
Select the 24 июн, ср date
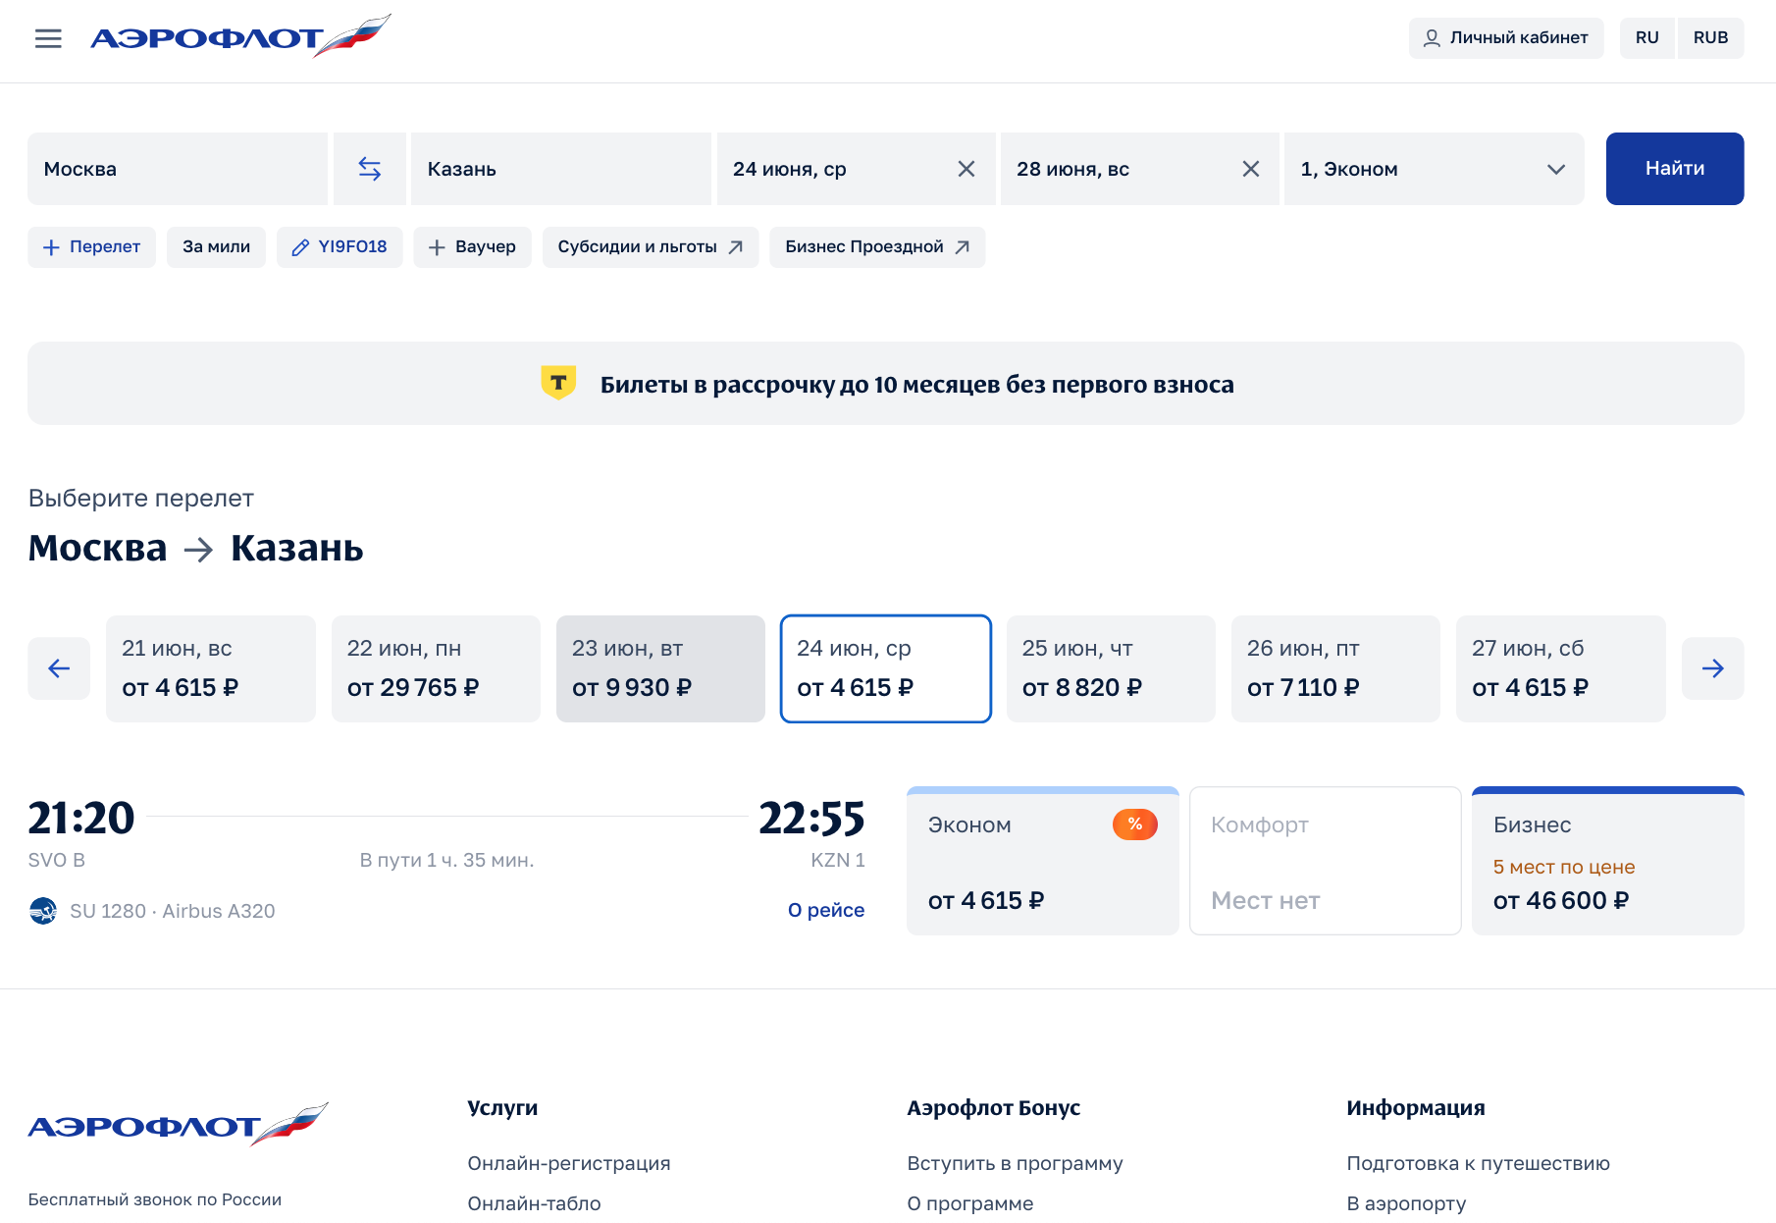pyautogui.click(x=886, y=668)
